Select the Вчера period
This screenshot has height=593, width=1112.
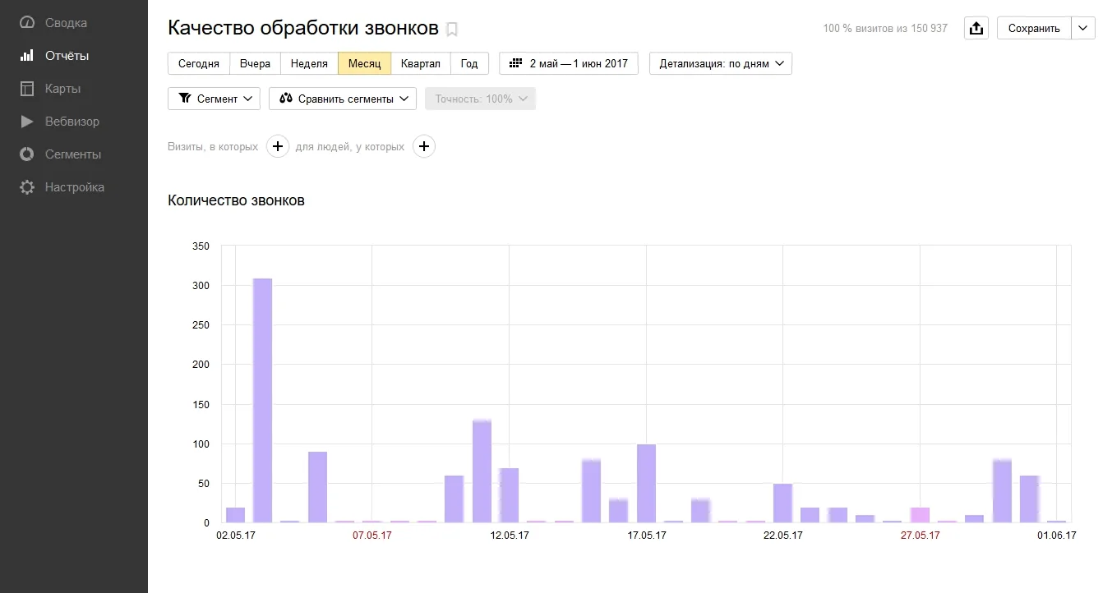(x=255, y=63)
